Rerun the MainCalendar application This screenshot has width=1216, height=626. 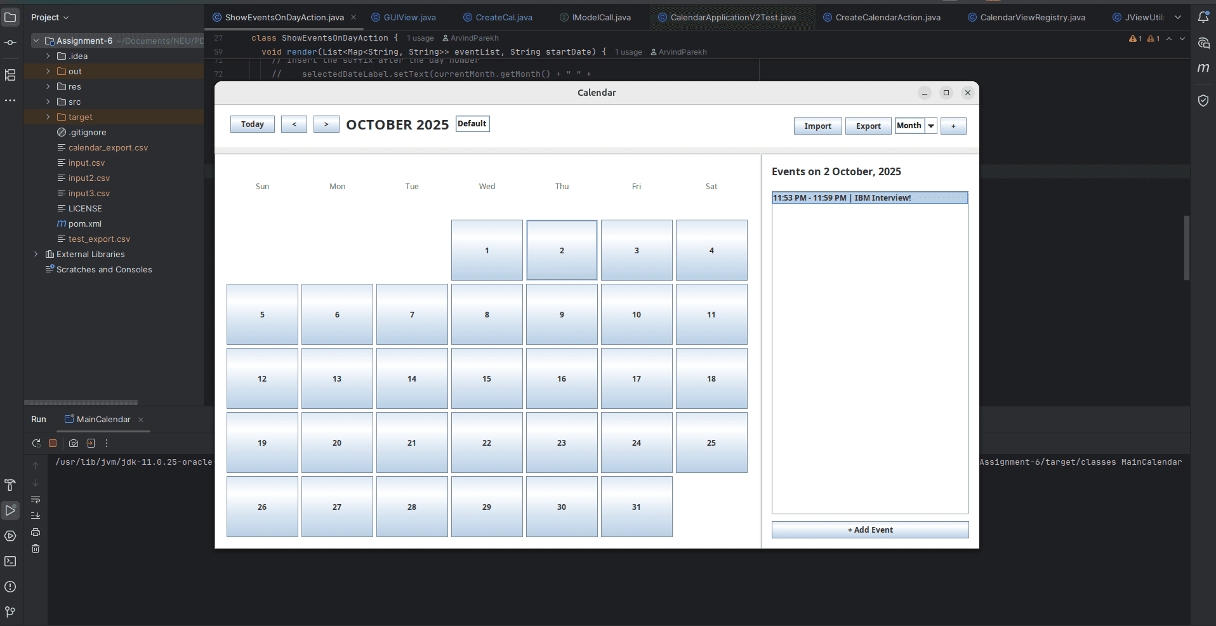pyautogui.click(x=36, y=443)
